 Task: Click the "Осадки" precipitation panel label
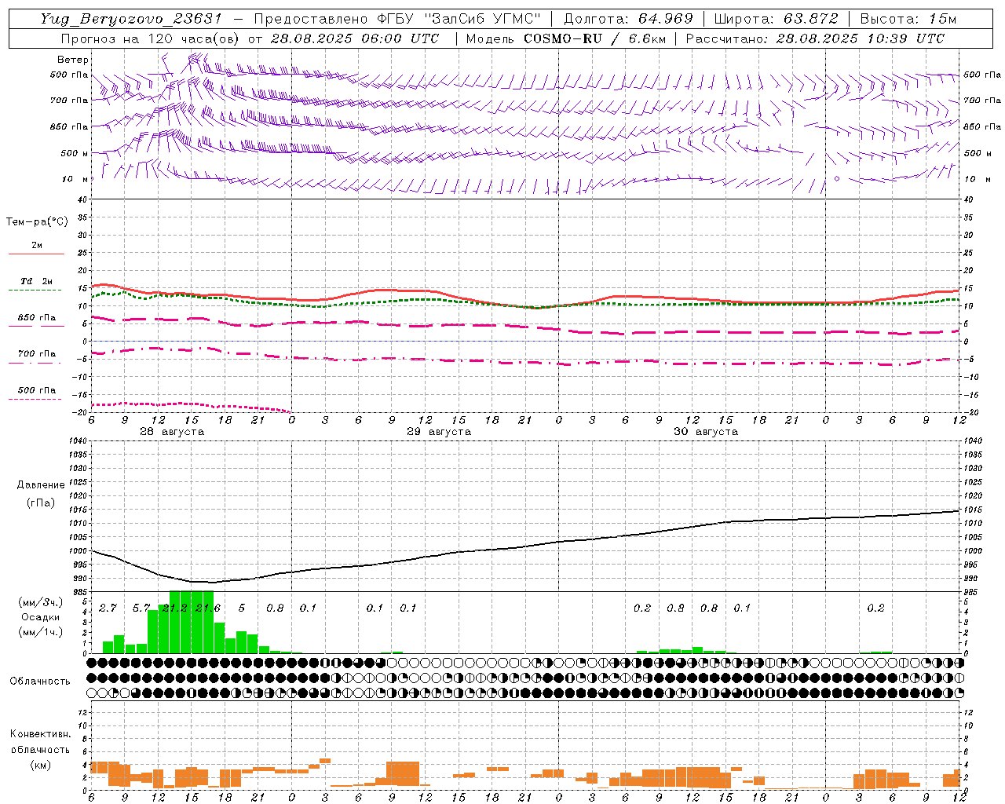[x=41, y=617]
